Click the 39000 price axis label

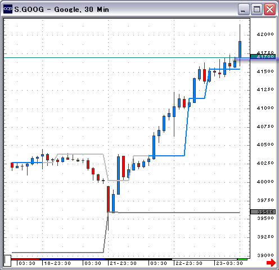pos(265,255)
